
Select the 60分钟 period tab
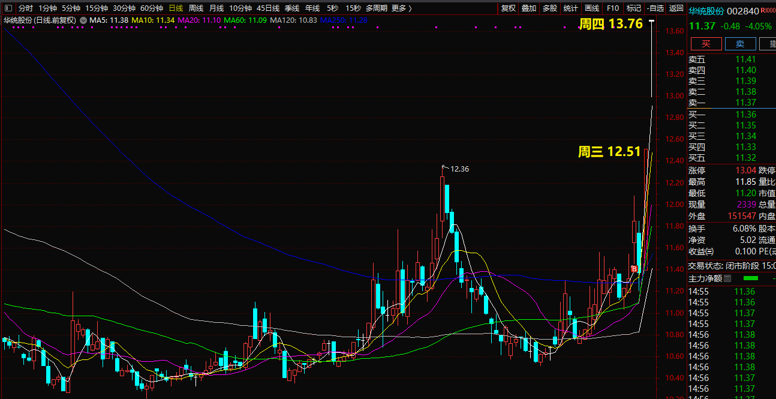click(152, 8)
